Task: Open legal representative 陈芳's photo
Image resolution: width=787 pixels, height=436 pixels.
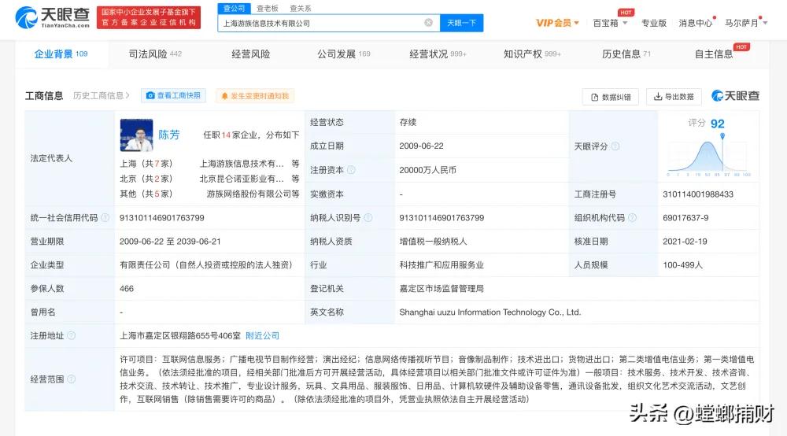Action: tap(136, 135)
